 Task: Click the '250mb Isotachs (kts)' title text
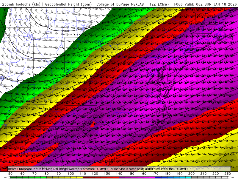[x=21, y=4]
